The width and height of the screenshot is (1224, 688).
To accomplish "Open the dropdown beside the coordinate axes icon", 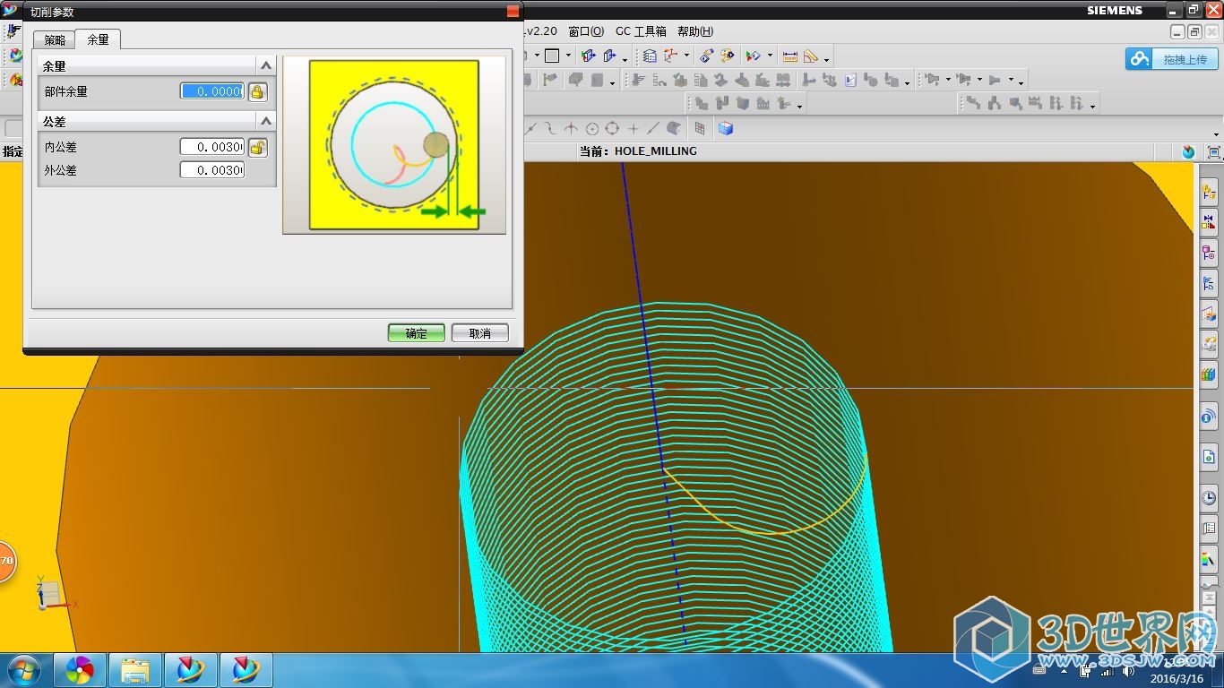I will (x=686, y=56).
